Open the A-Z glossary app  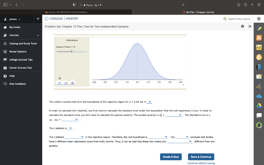pos(259,47)
